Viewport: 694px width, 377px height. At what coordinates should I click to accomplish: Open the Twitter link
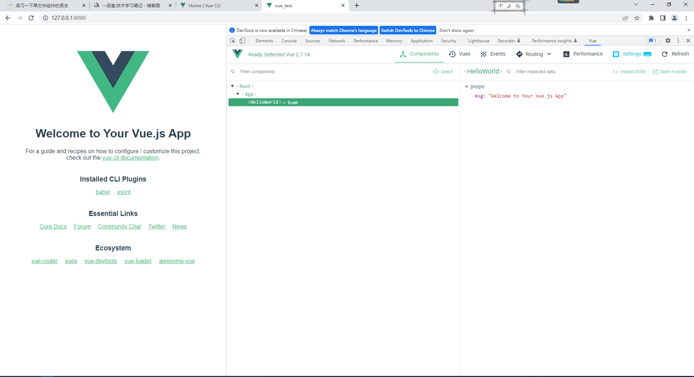(157, 226)
